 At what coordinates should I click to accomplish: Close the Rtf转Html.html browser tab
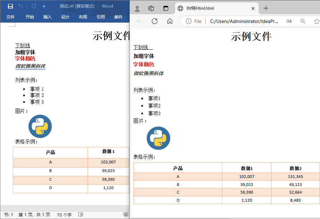(x=253, y=8)
